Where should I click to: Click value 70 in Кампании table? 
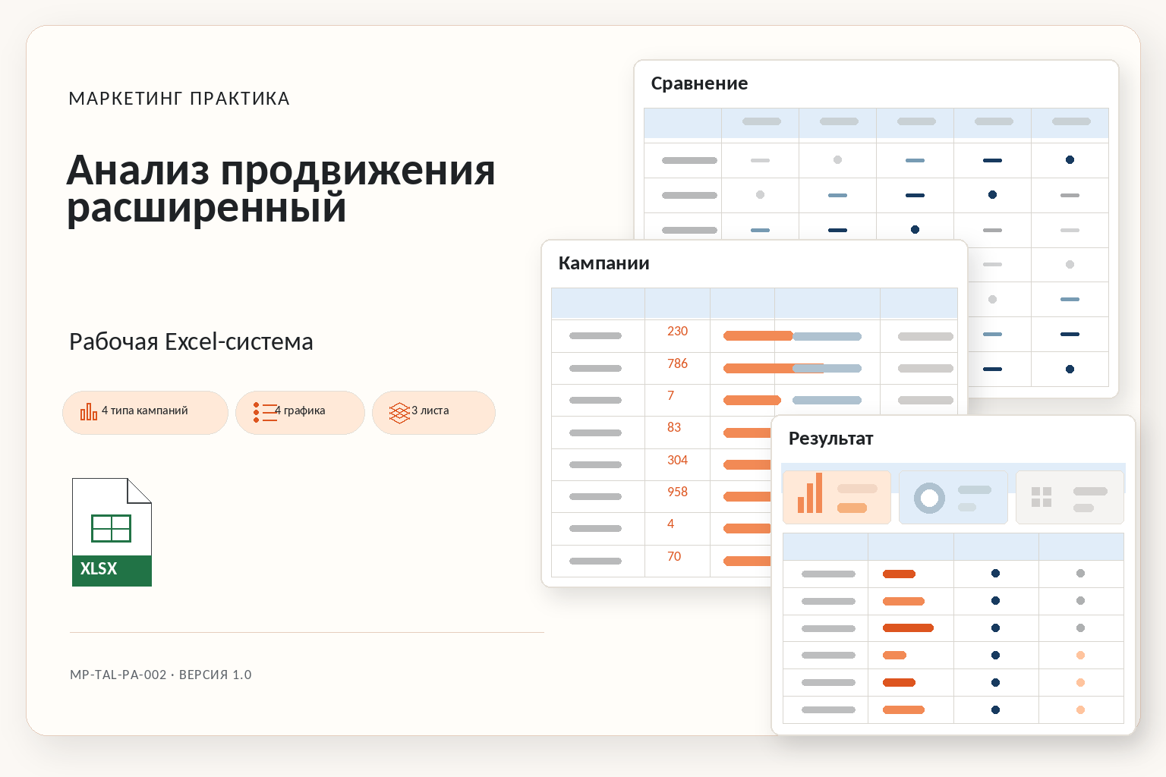(674, 556)
